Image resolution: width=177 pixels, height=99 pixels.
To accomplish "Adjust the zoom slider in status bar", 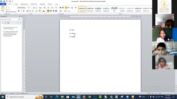I will [x=169, y=94].
